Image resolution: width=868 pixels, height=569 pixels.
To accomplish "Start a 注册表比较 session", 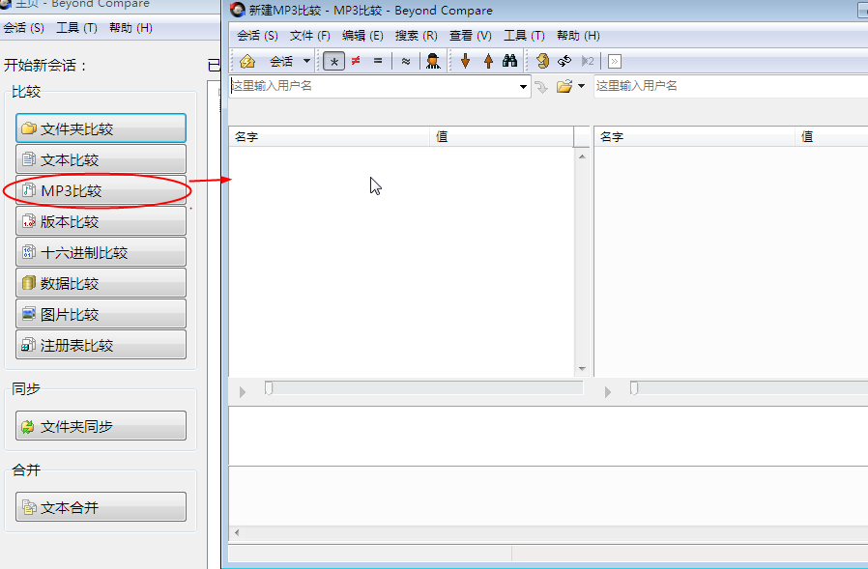I will tap(101, 346).
